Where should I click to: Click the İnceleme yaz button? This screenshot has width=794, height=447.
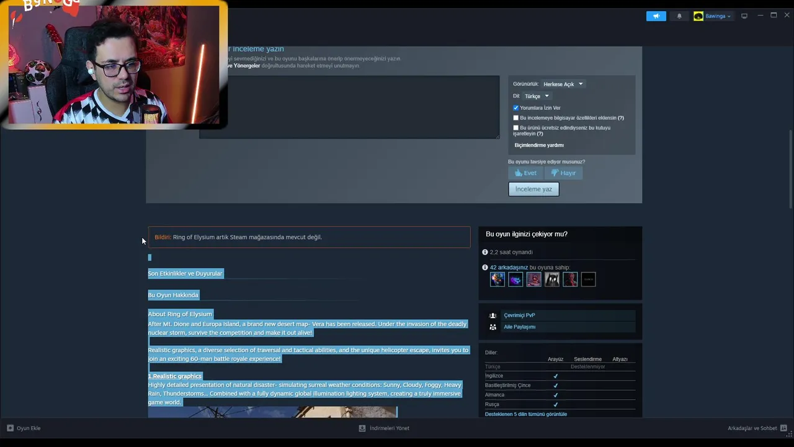pos(533,189)
